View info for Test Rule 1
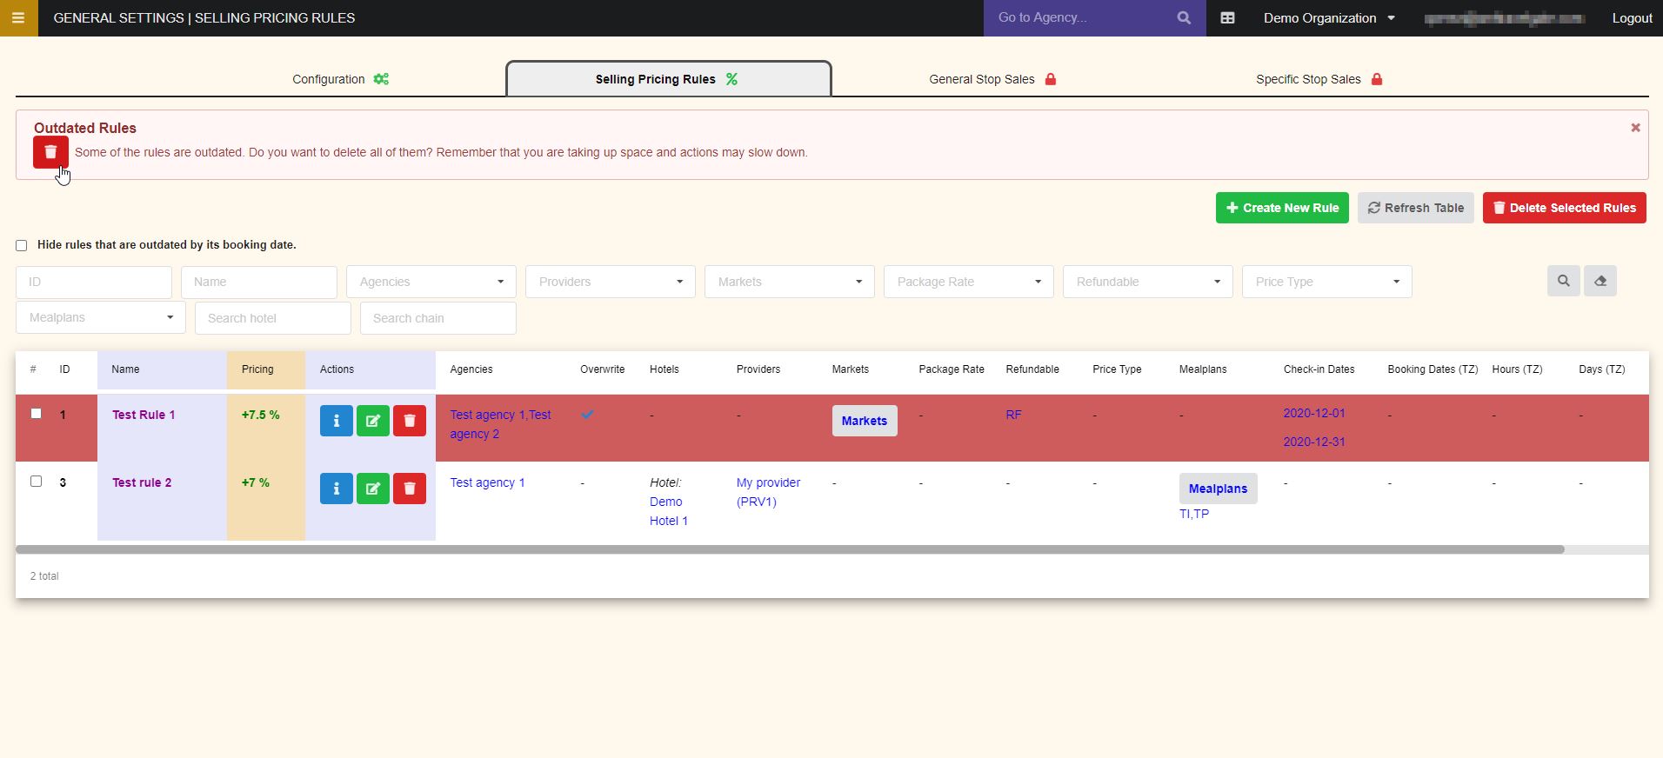The width and height of the screenshot is (1663, 758). click(x=336, y=421)
